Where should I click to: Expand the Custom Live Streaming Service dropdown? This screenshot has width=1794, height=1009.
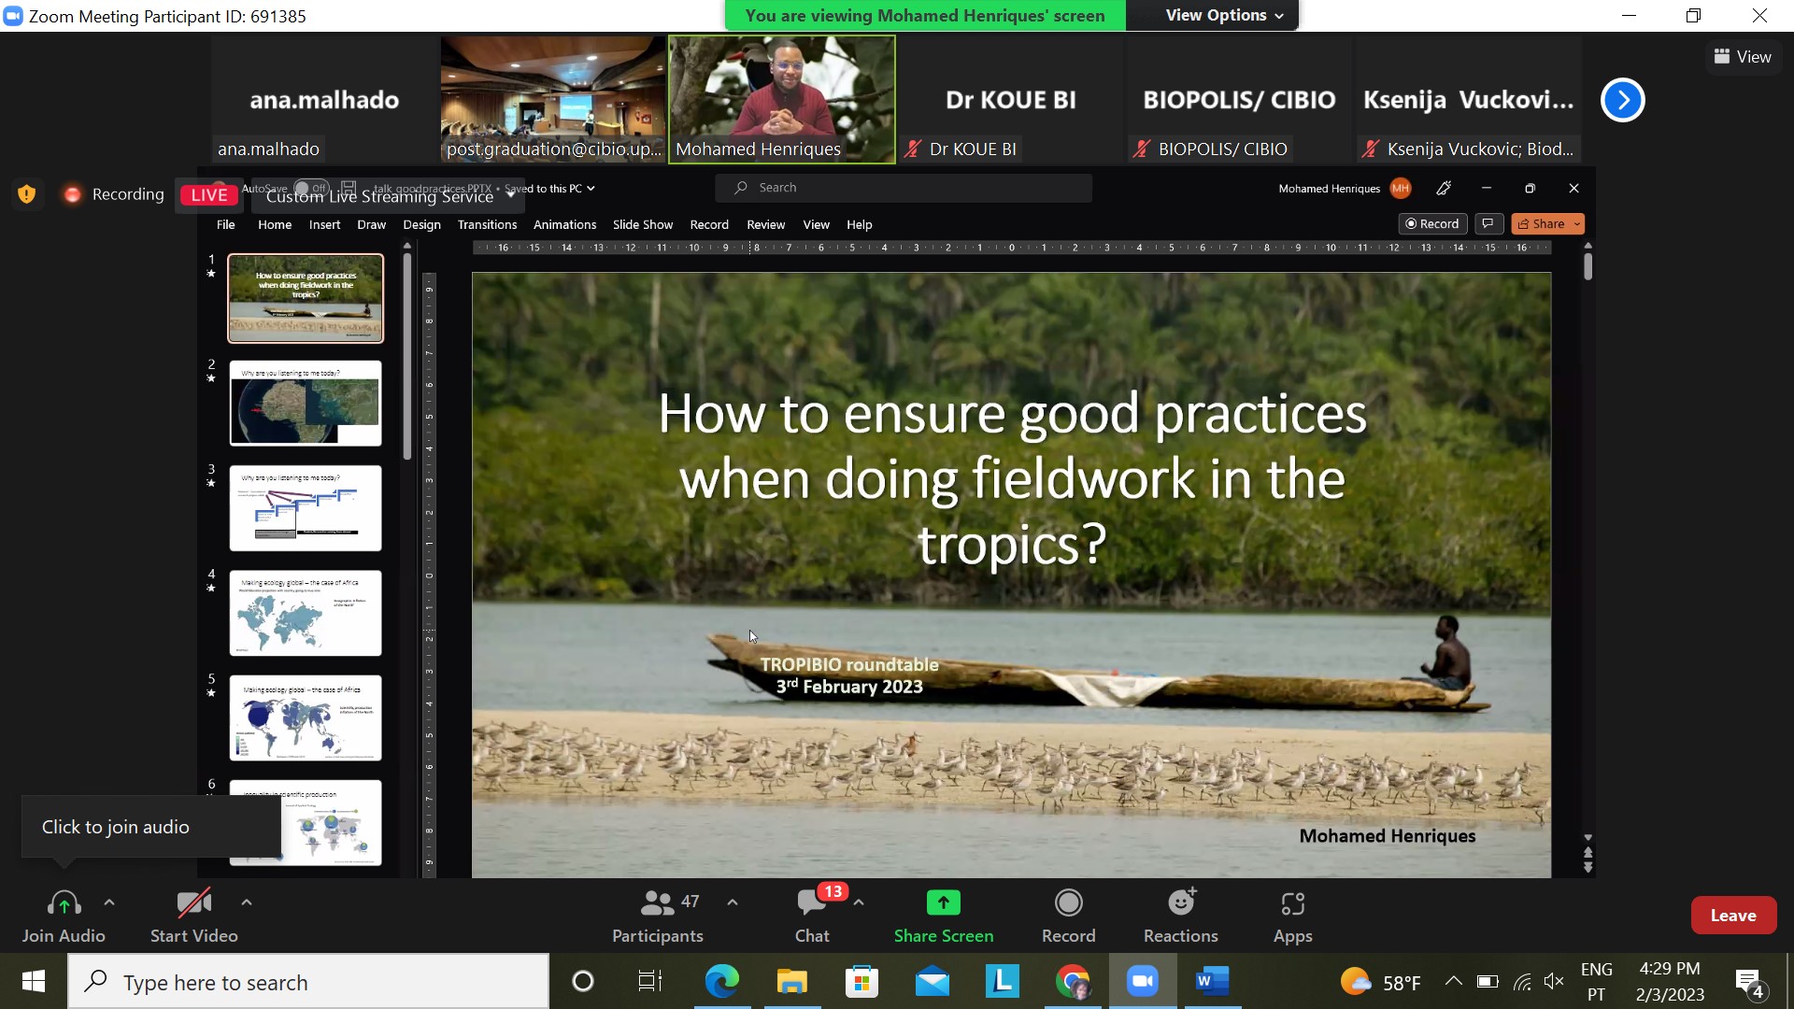511,195
